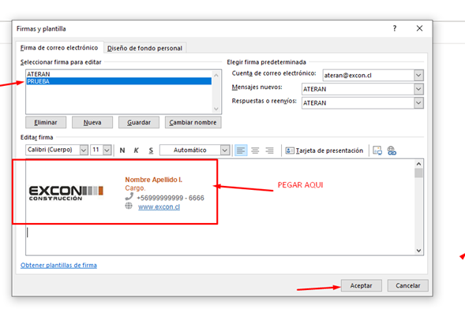Insert a hyperlink into the signature
The width and height of the screenshot is (465, 316).
pyautogui.click(x=392, y=151)
